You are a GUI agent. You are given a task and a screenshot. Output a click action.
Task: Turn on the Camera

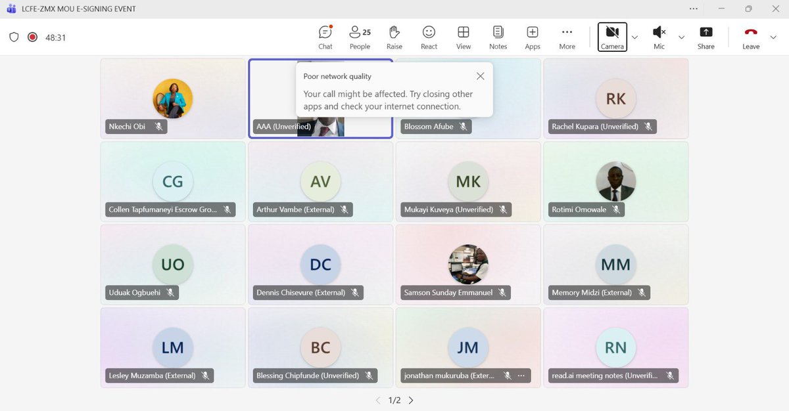tap(612, 37)
